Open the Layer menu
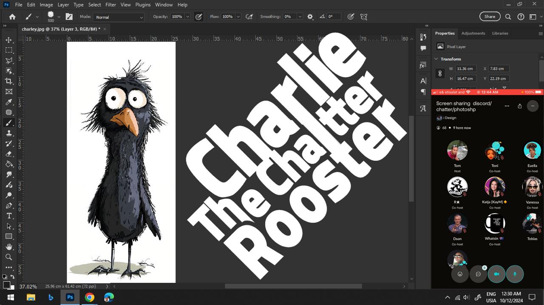 click(63, 5)
